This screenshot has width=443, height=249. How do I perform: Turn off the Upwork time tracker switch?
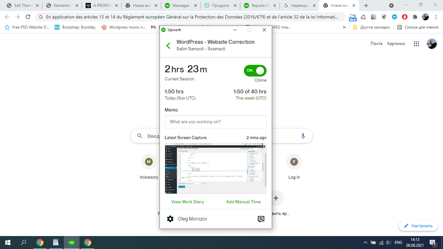[x=255, y=70]
